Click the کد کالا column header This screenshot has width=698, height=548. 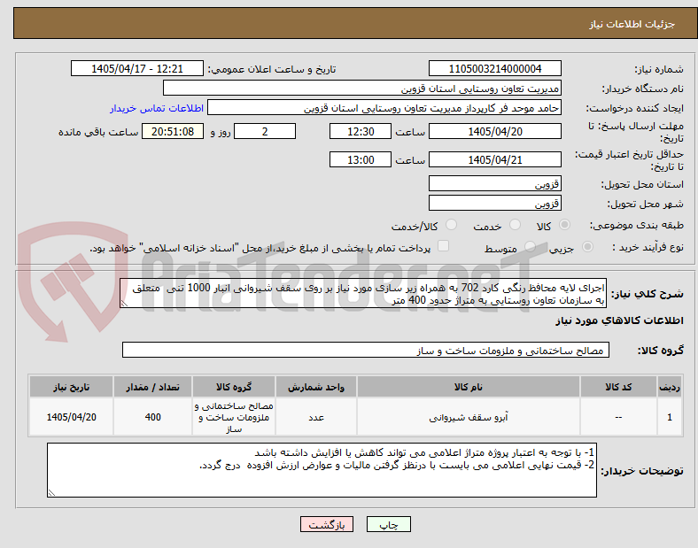pyautogui.click(x=618, y=387)
